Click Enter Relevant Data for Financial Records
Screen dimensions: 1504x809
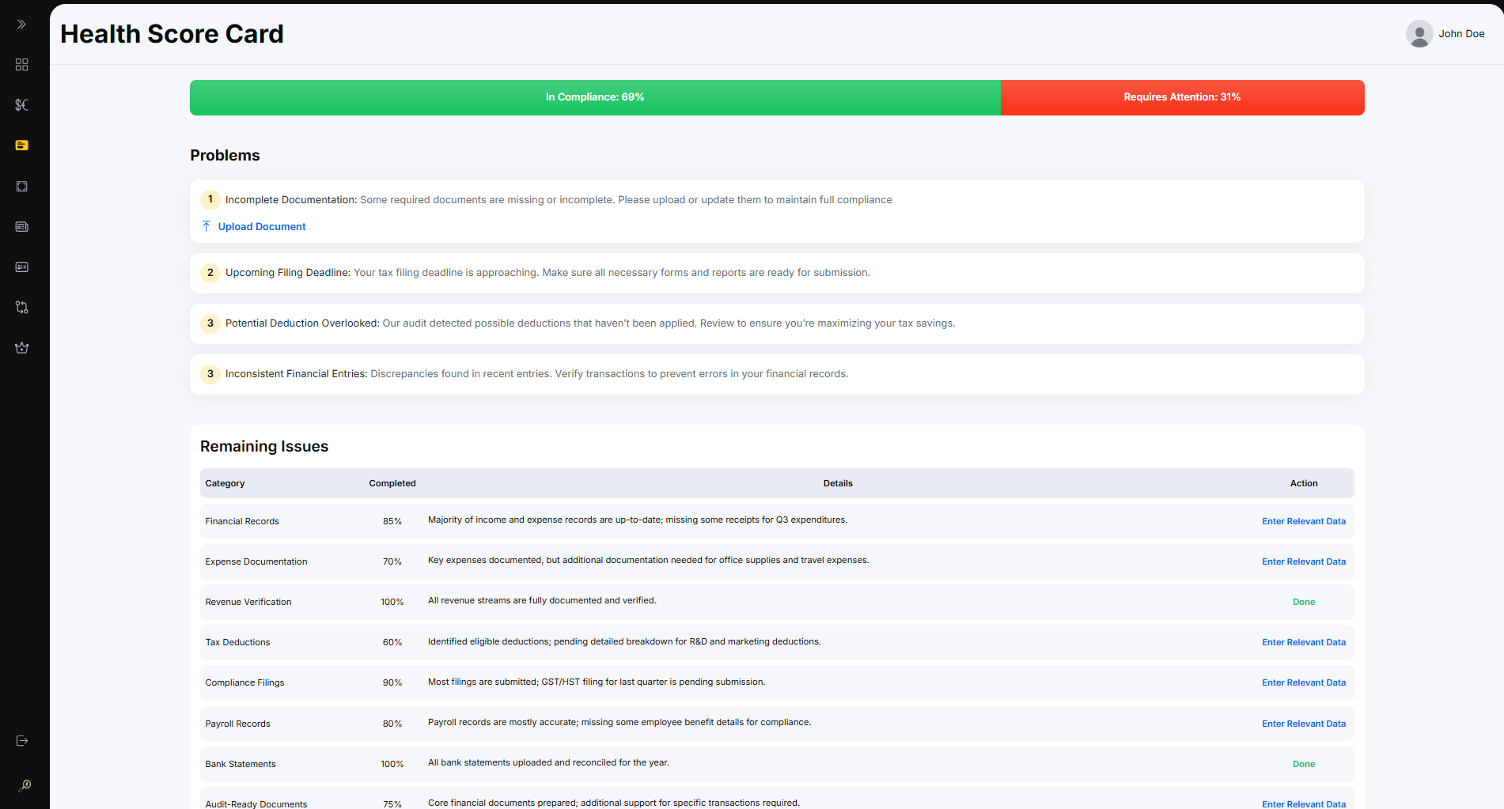click(x=1304, y=521)
